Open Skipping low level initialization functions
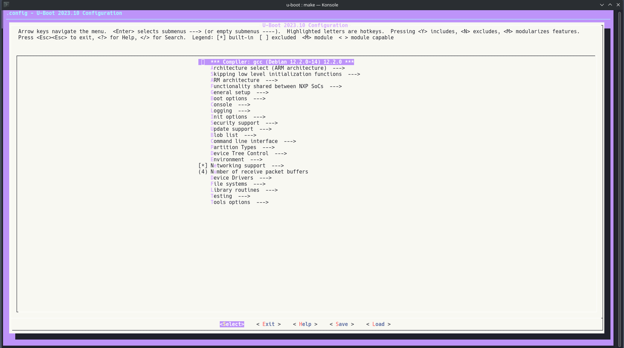Image resolution: width=624 pixels, height=348 pixels. pos(285,74)
